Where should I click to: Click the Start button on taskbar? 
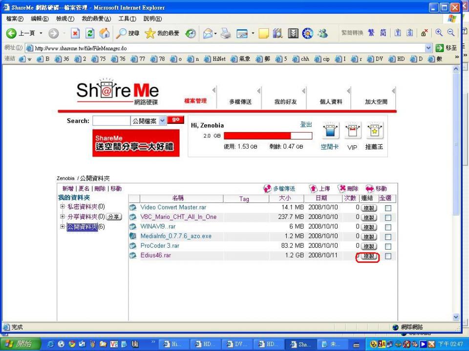pyautogui.click(x=20, y=344)
